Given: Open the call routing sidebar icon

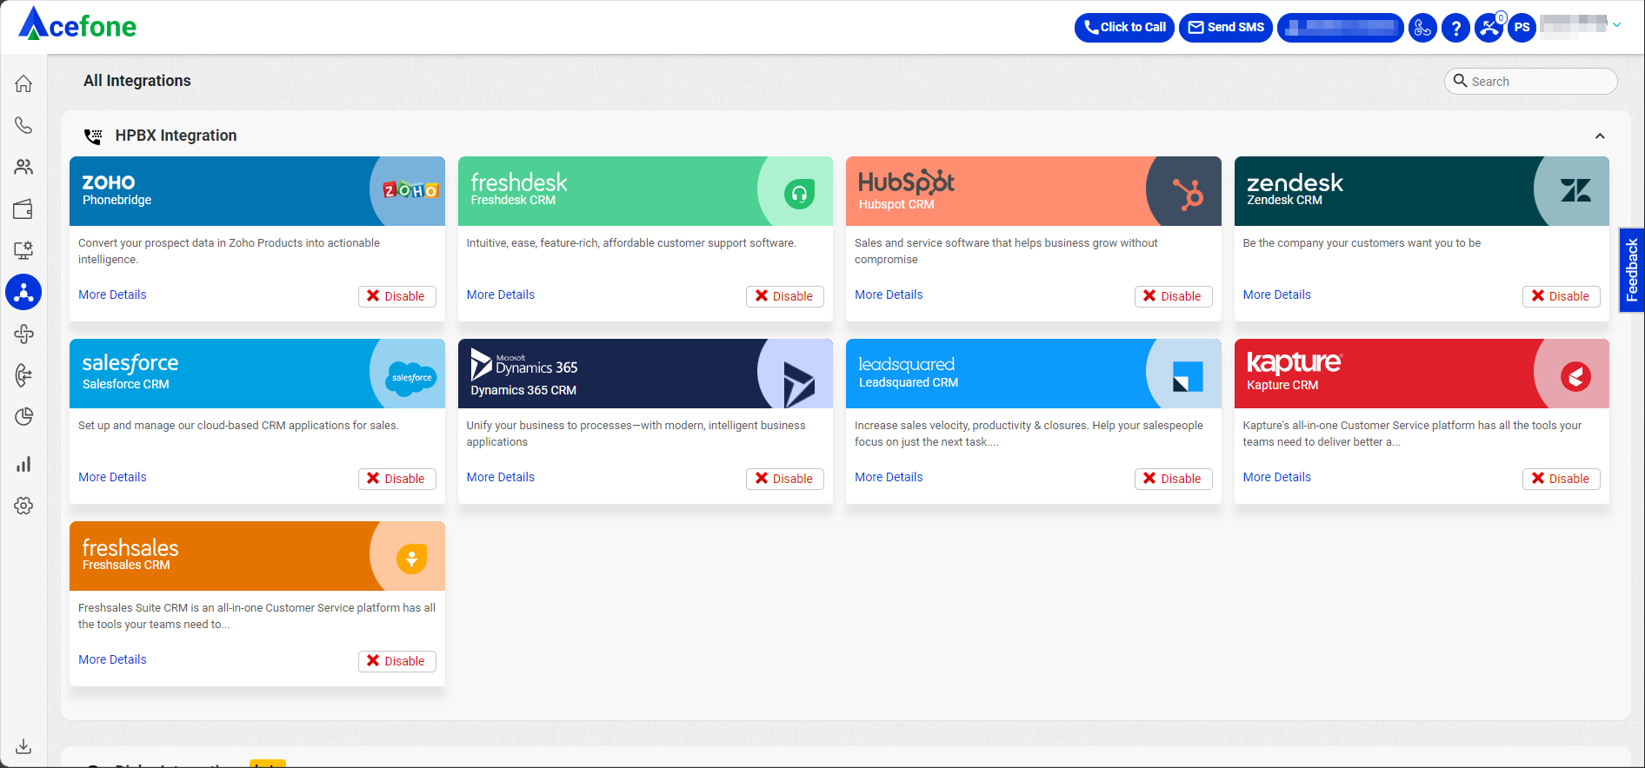Looking at the screenshot, I should 23,375.
